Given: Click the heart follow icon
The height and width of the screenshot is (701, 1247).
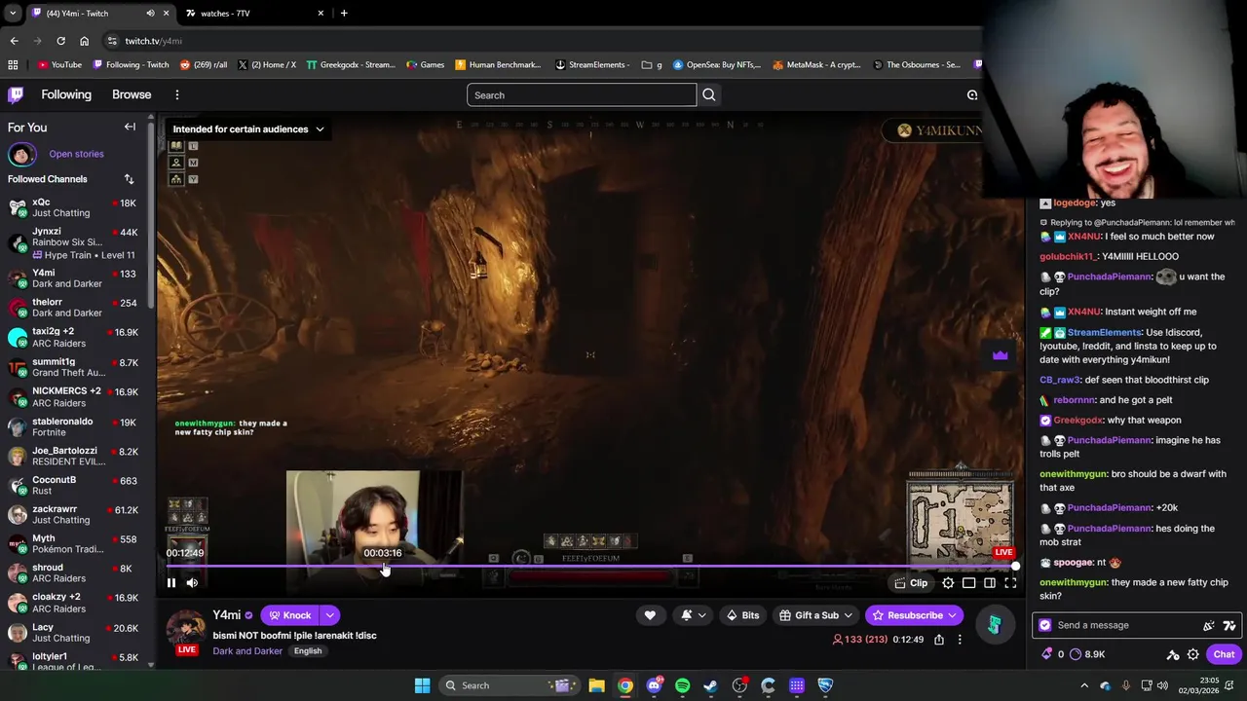Looking at the screenshot, I should (x=650, y=615).
